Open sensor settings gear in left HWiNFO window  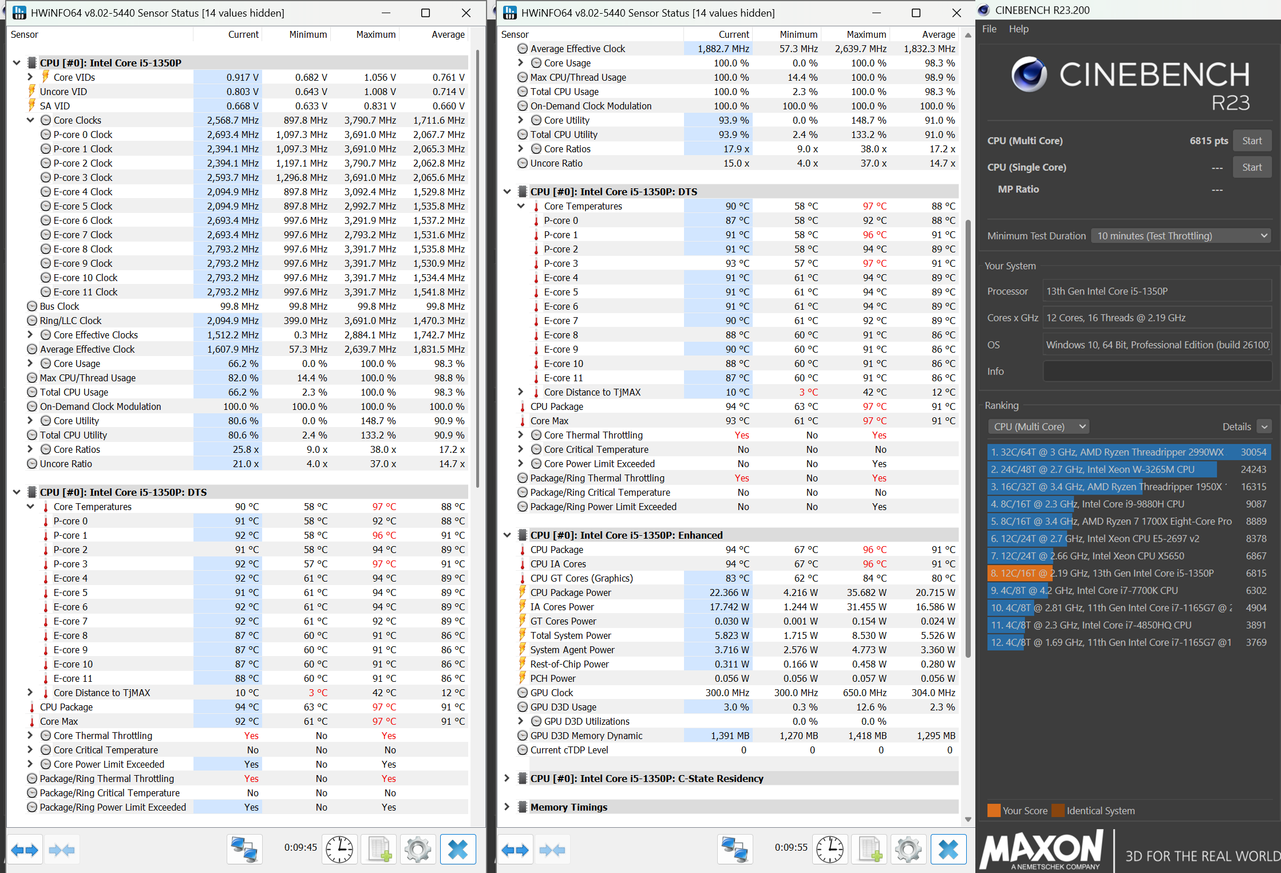point(418,849)
